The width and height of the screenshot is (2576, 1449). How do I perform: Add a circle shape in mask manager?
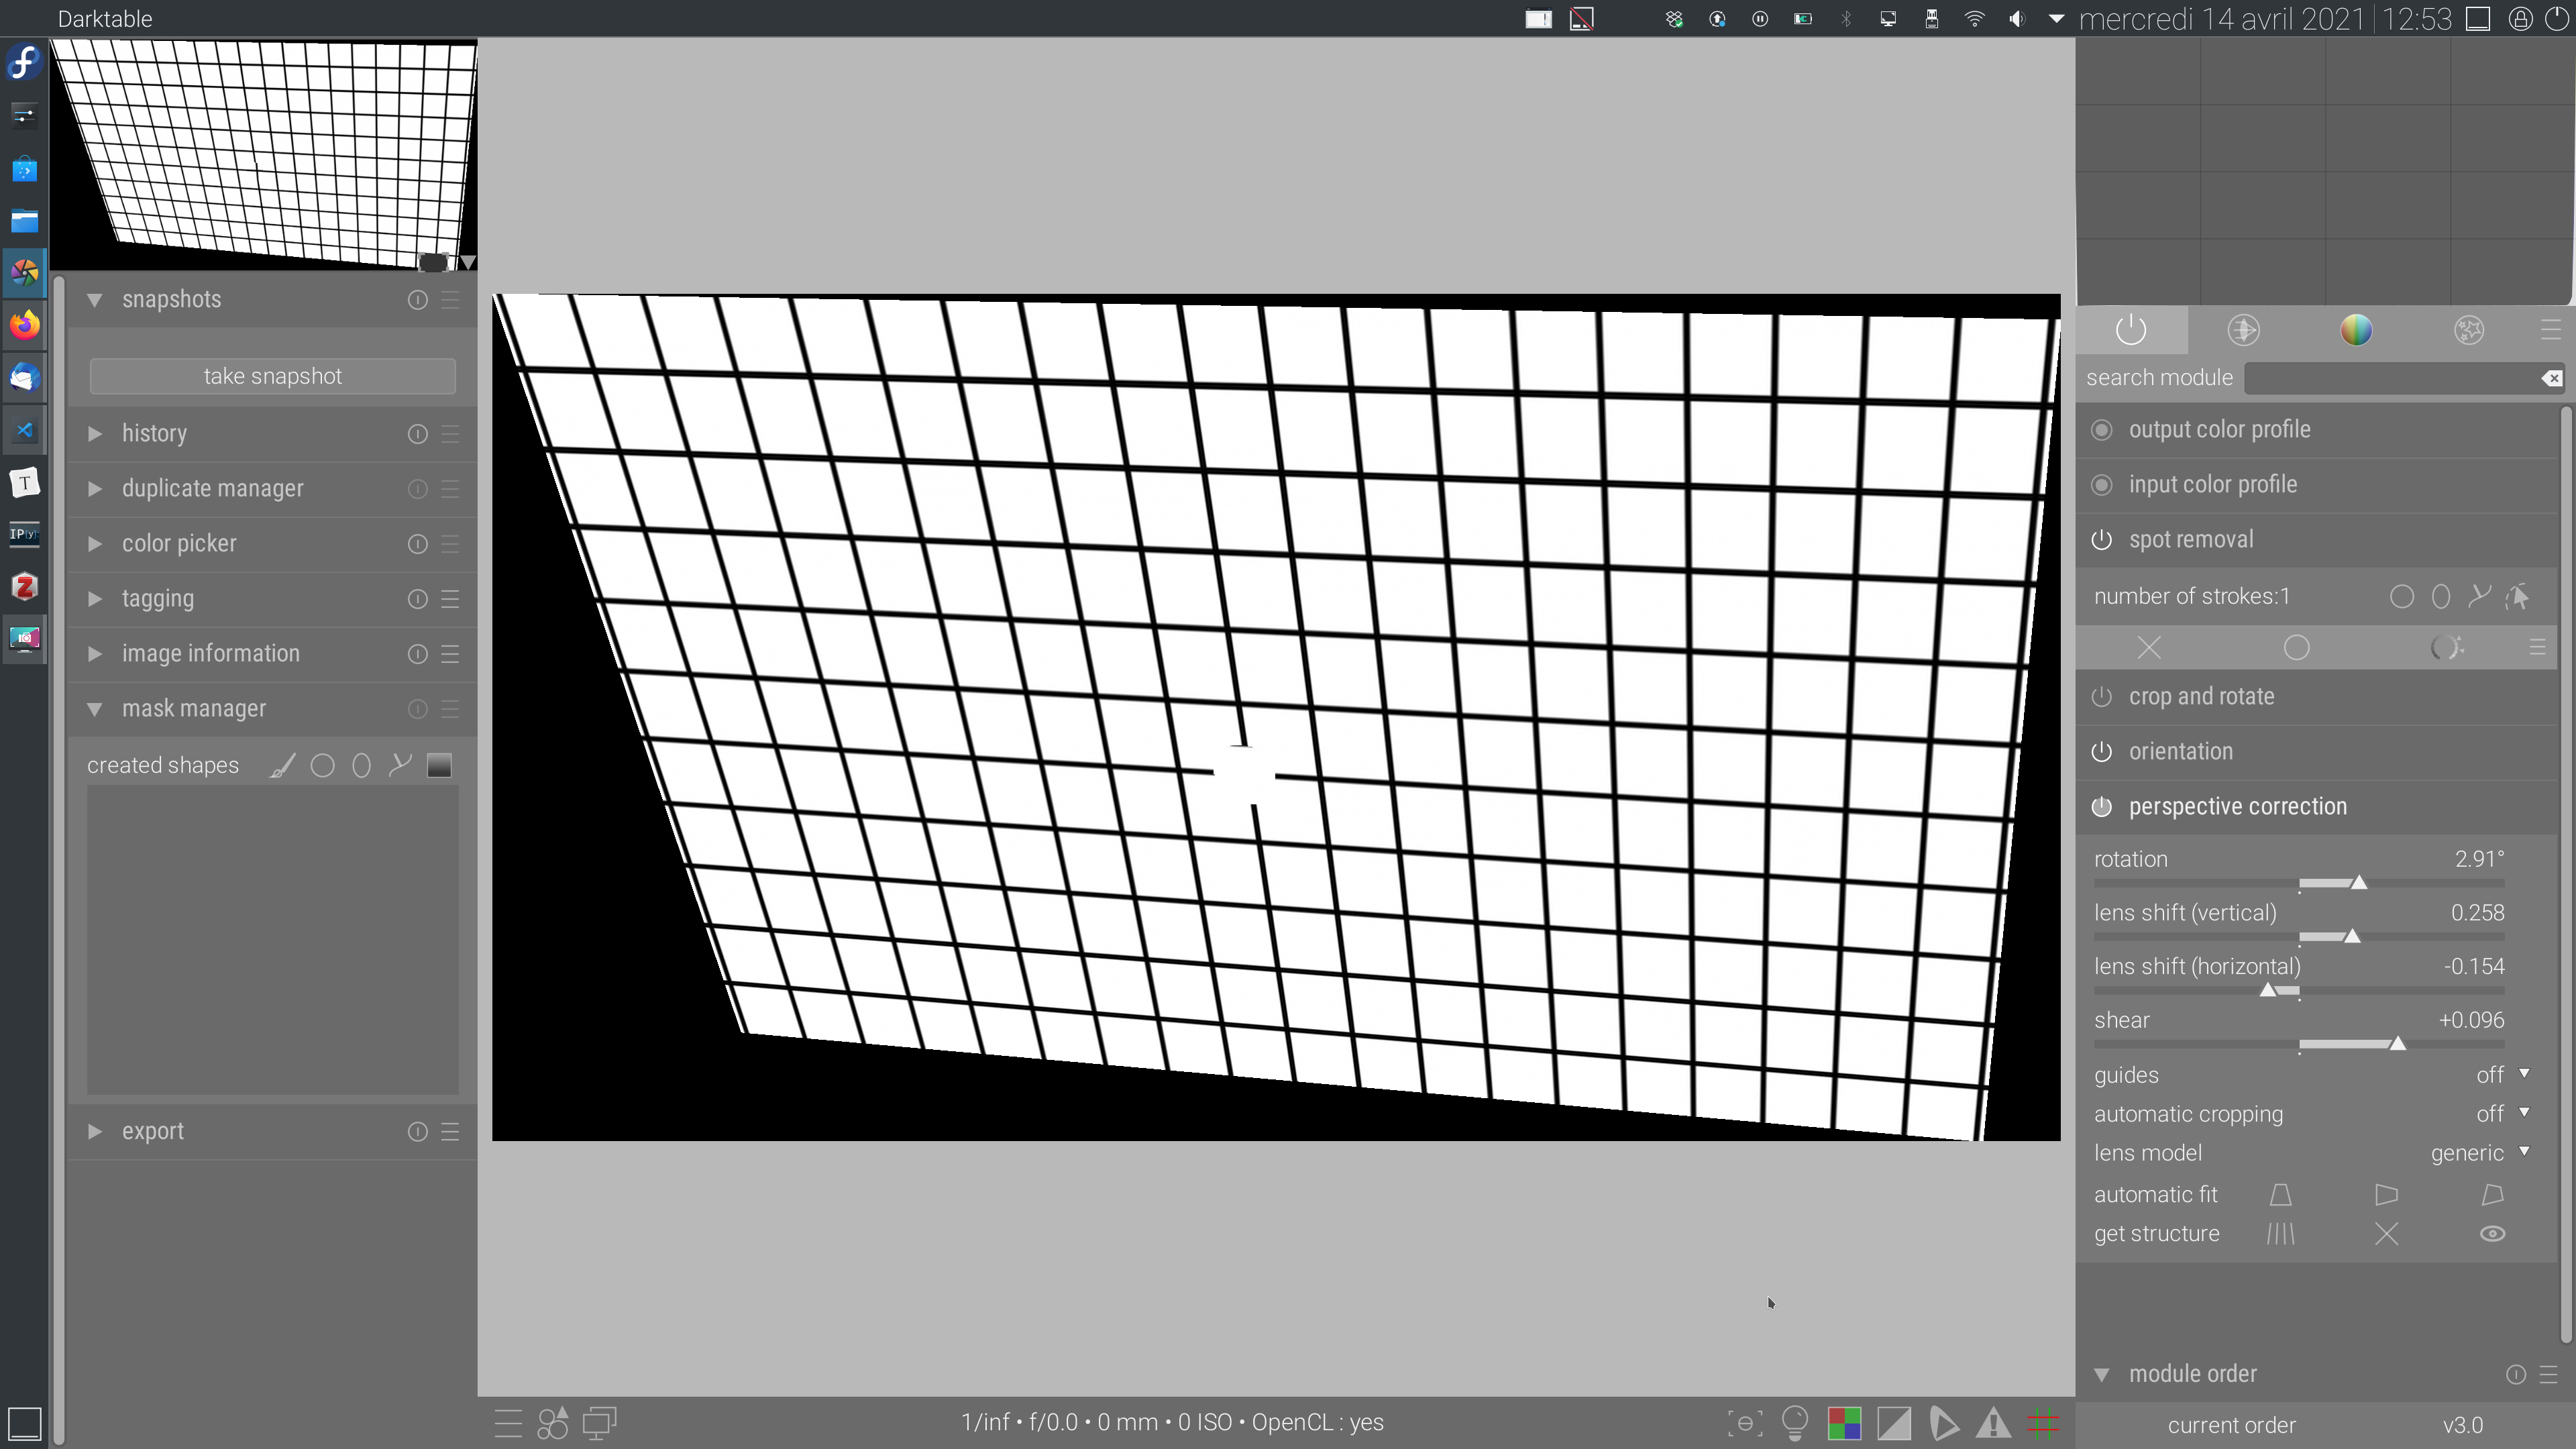tap(322, 765)
